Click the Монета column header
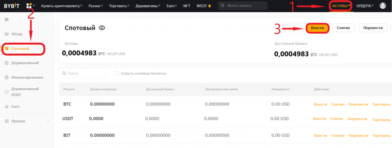 [x=69, y=89]
